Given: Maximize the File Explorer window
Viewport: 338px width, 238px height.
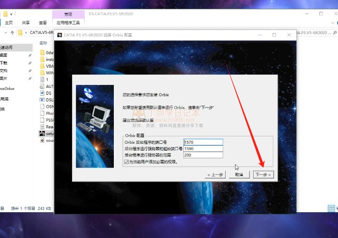Looking at the screenshot, I should pyautogui.click(x=321, y=14).
